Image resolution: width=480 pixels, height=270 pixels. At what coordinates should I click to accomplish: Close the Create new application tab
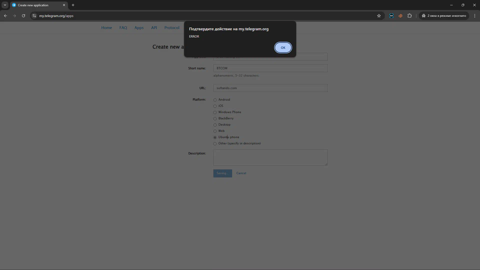pyautogui.click(x=64, y=5)
